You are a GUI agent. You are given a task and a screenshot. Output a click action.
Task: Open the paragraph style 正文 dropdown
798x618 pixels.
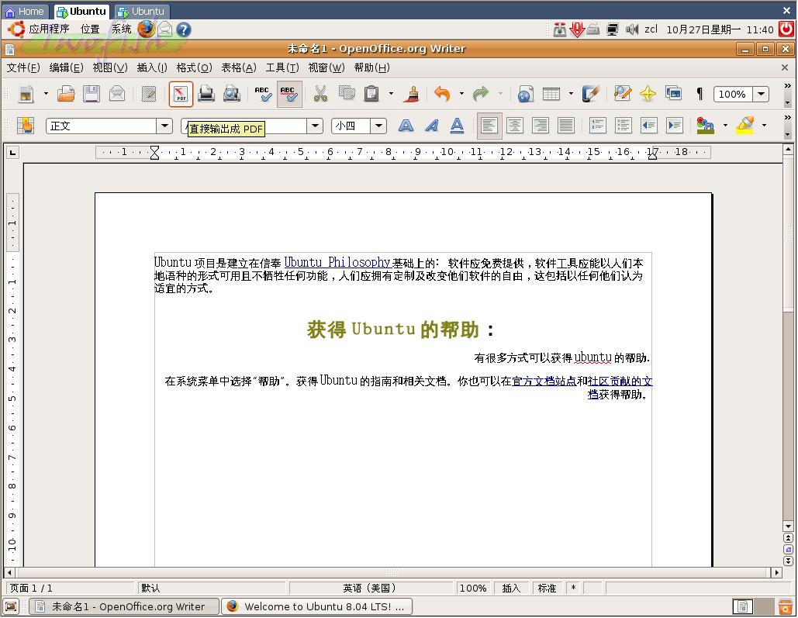pyautogui.click(x=164, y=126)
